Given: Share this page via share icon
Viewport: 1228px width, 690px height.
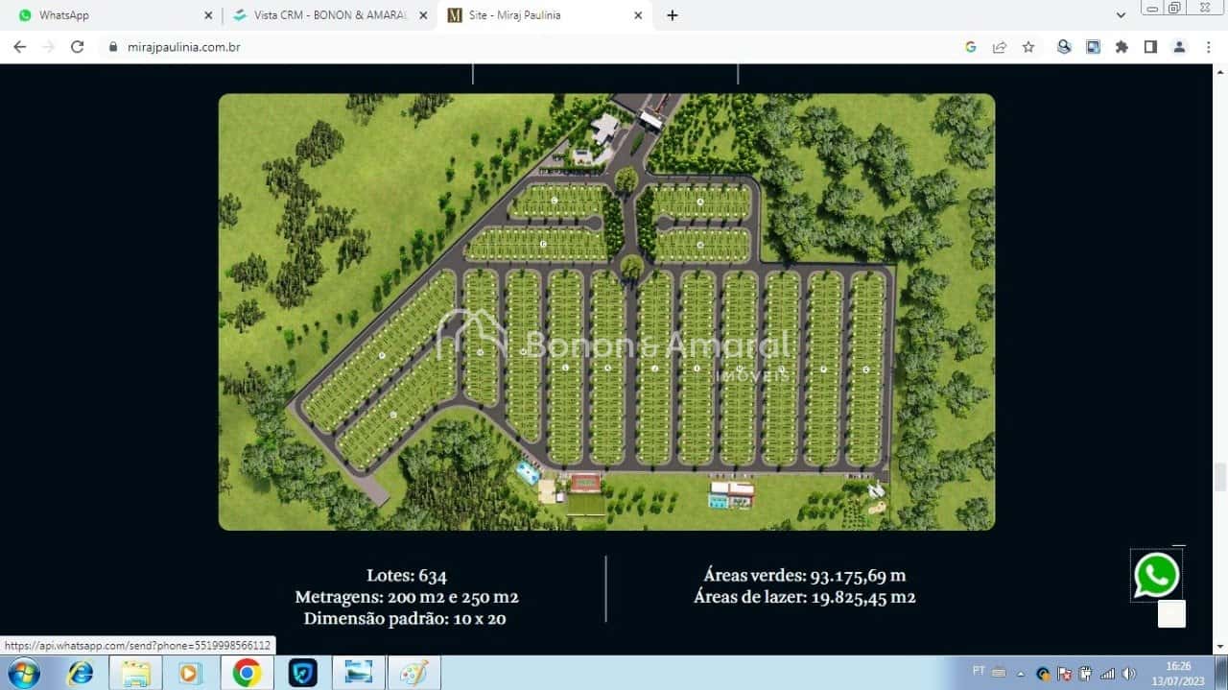Looking at the screenshot, I should pyautogui.click(x=1000, y=47).
